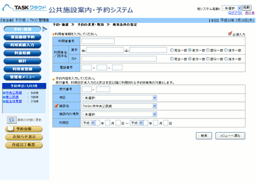Screen dimensions: 256x183
Task: Click the last 電話番号 field
Action: click(x=117, y=67)
